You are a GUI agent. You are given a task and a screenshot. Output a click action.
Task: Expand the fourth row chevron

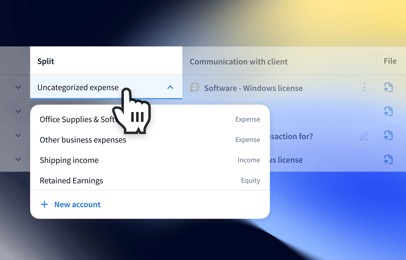18,159
